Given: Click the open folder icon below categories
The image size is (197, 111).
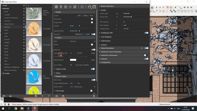Looking at the screenshot, I should tap(4, 96).
